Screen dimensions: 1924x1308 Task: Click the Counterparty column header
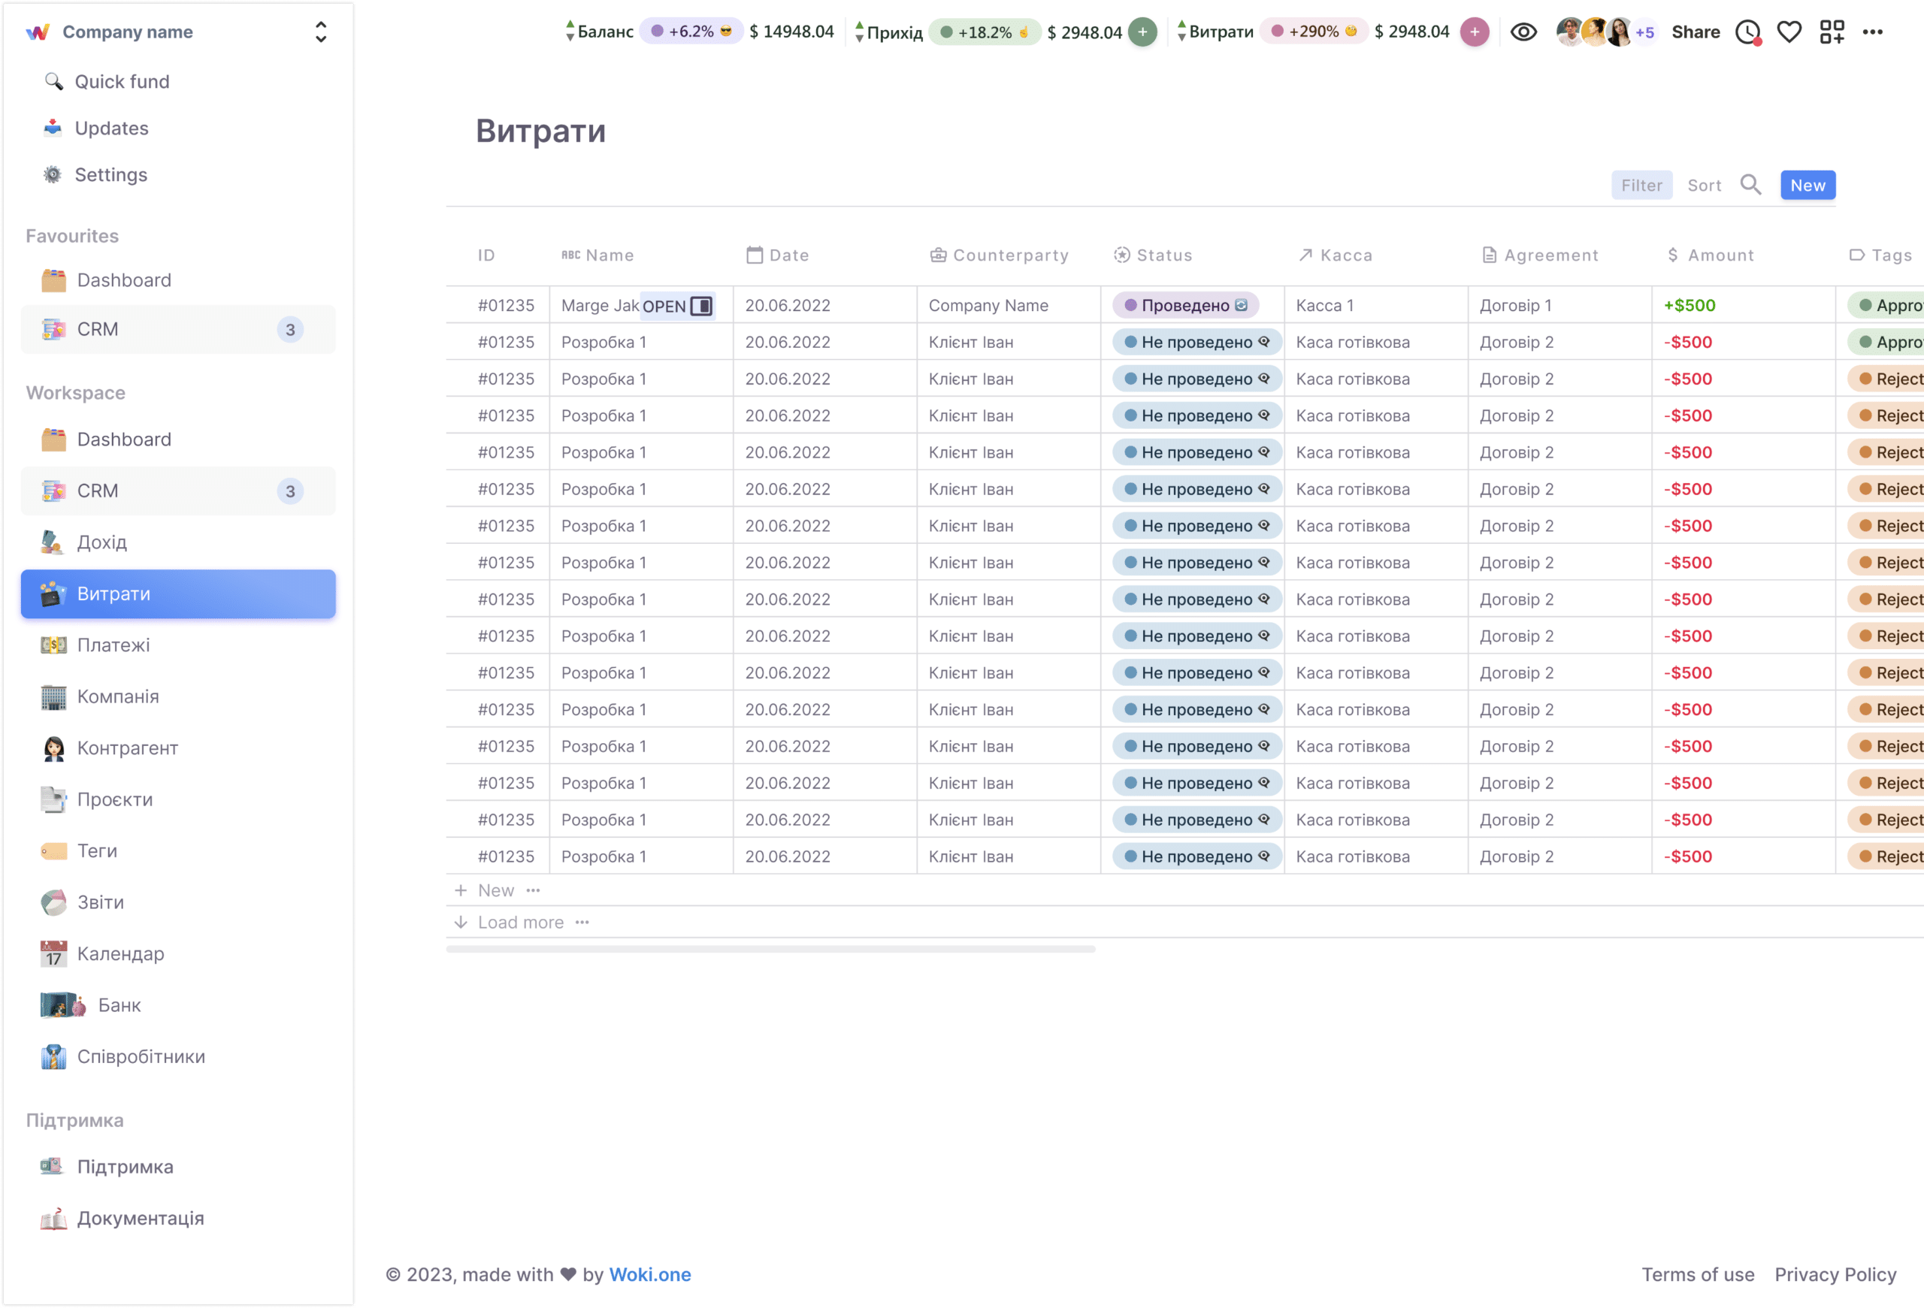tap(998, 255)
